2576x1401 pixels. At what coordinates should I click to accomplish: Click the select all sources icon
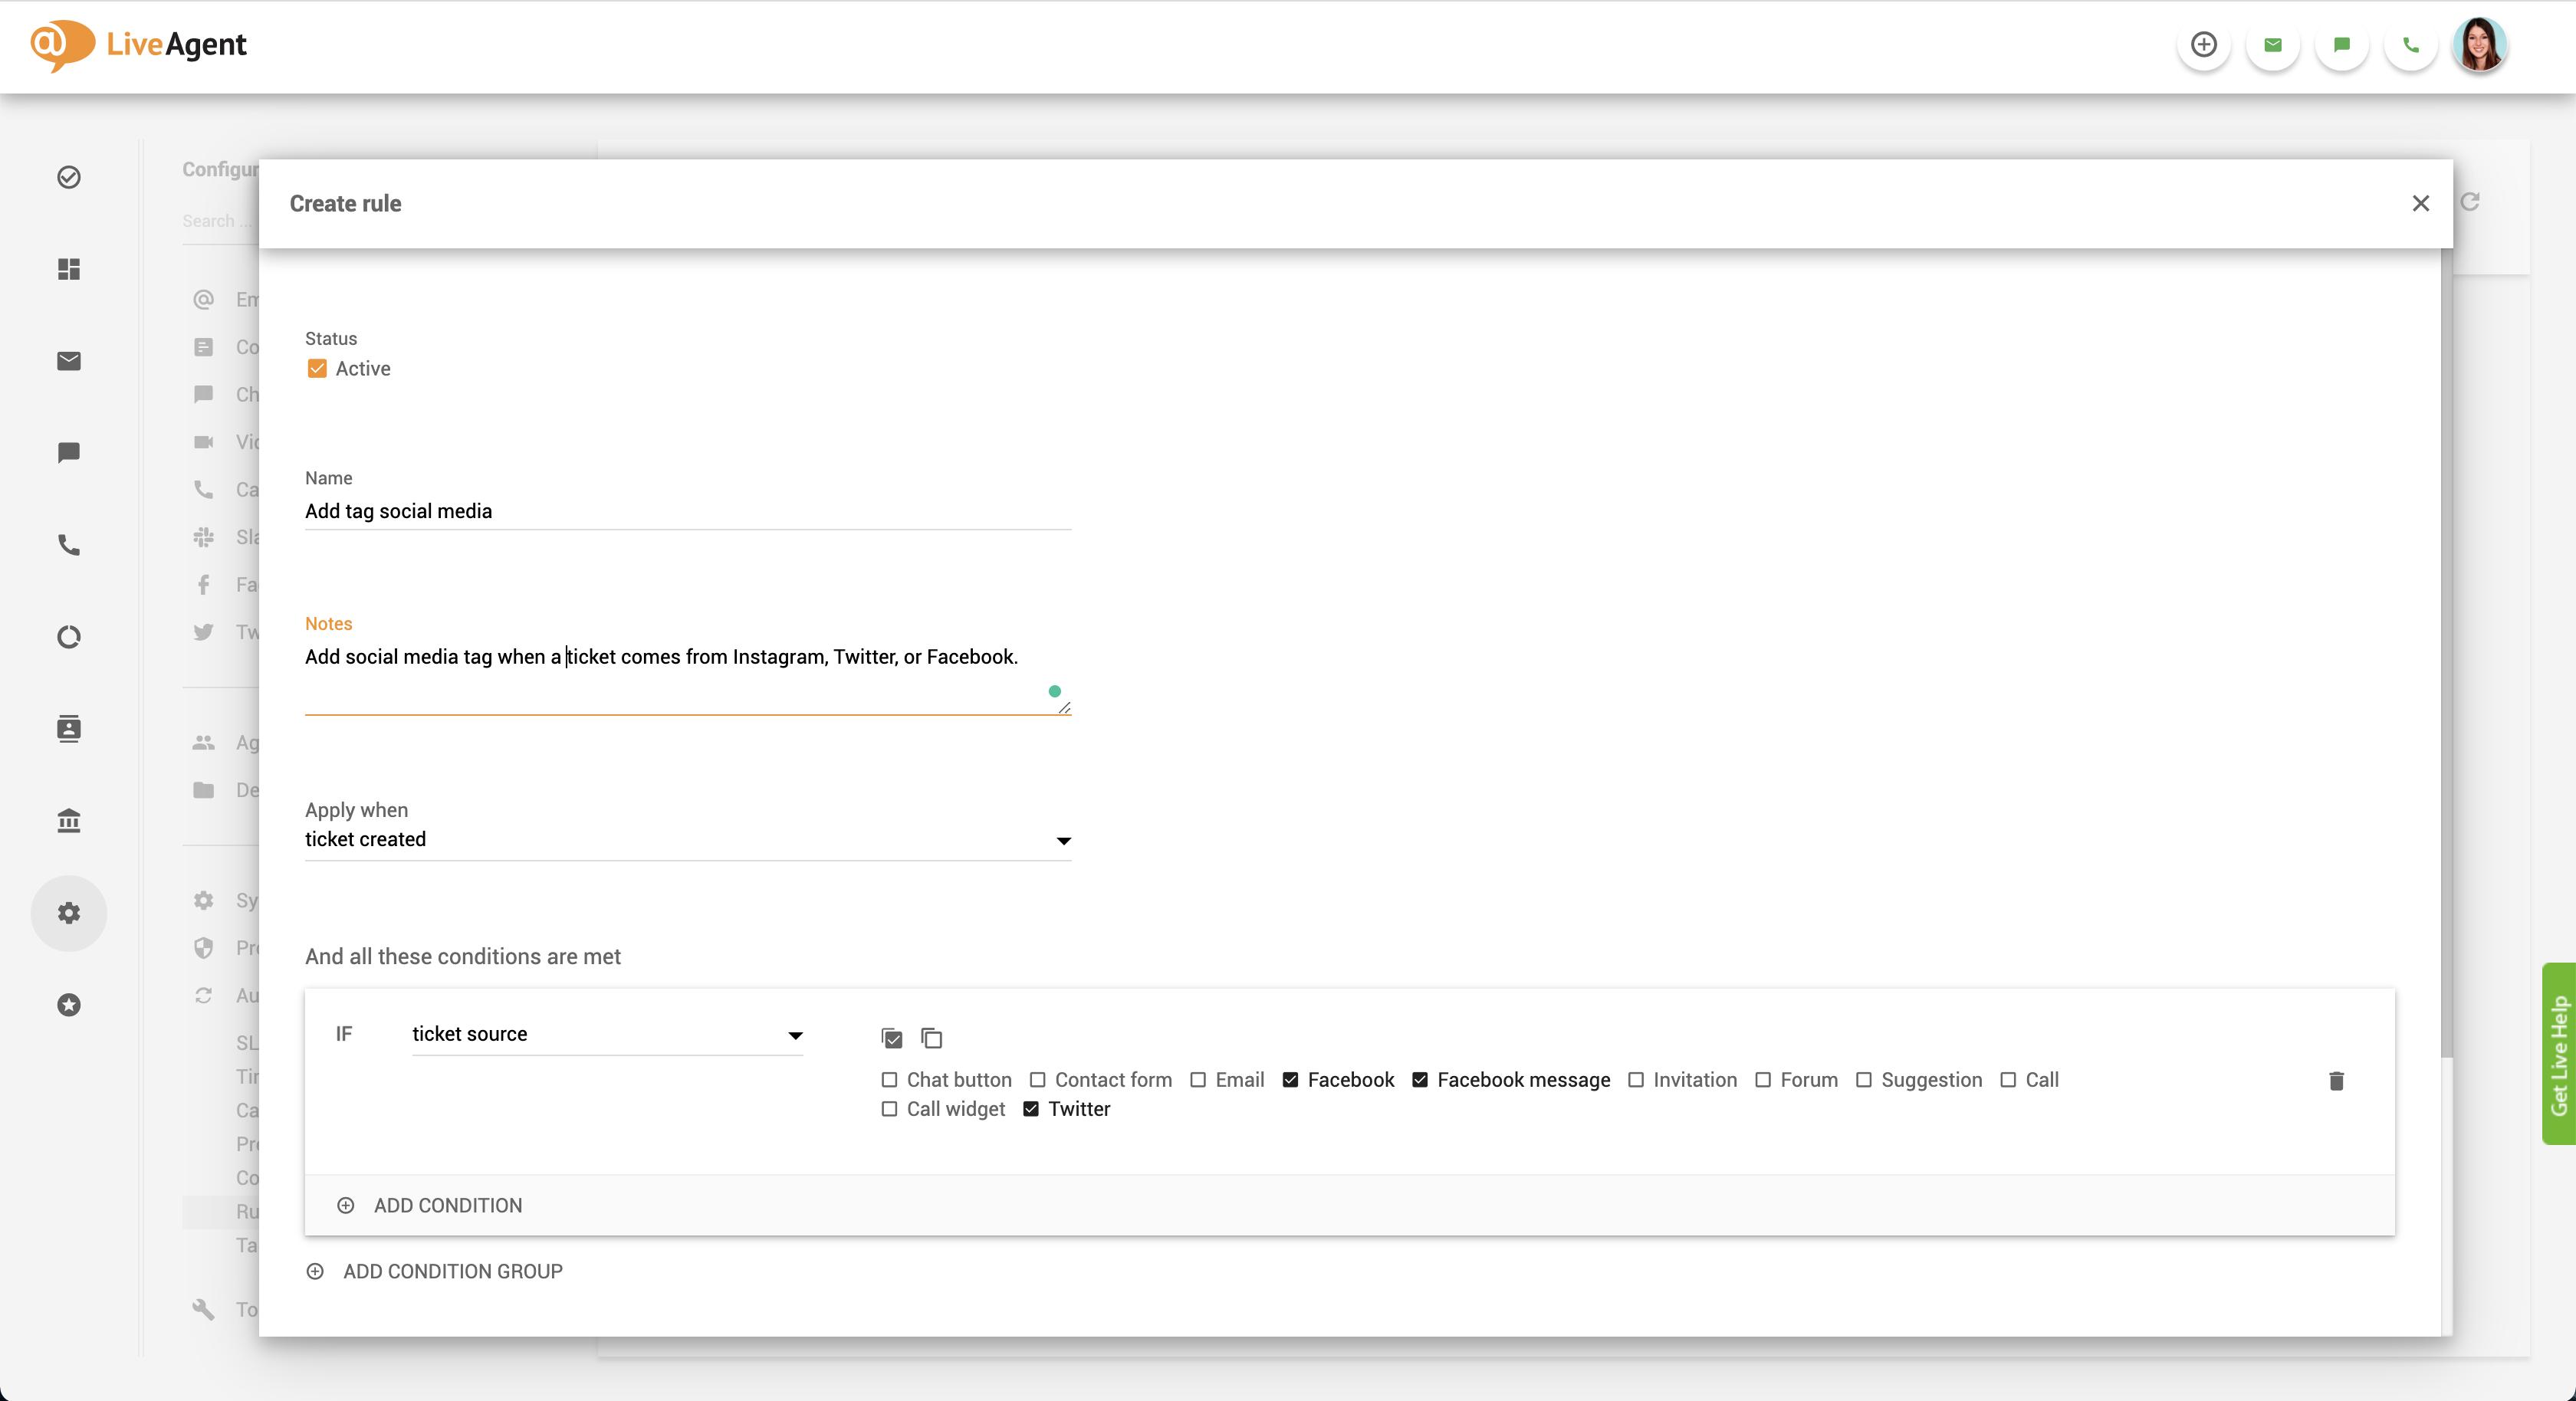892,1038
